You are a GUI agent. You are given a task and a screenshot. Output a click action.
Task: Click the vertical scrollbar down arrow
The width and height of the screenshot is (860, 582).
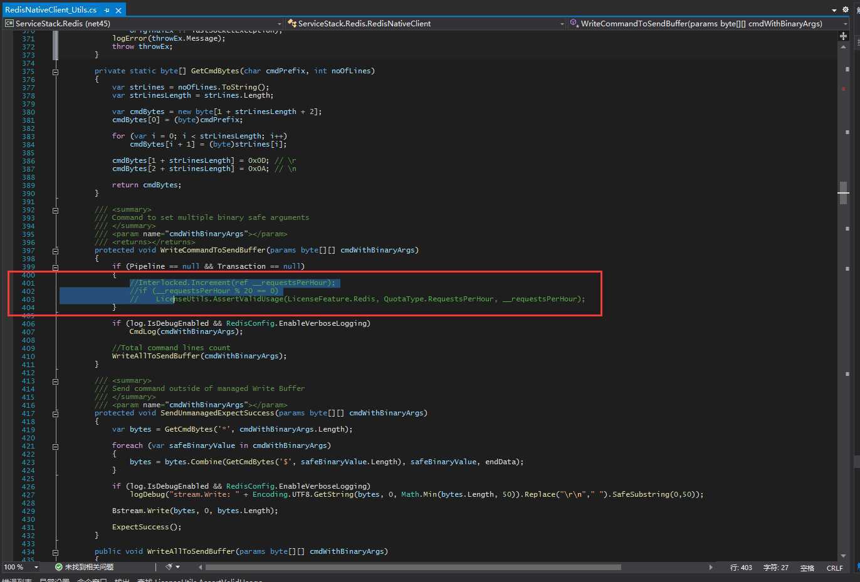[x=843, y=556]
